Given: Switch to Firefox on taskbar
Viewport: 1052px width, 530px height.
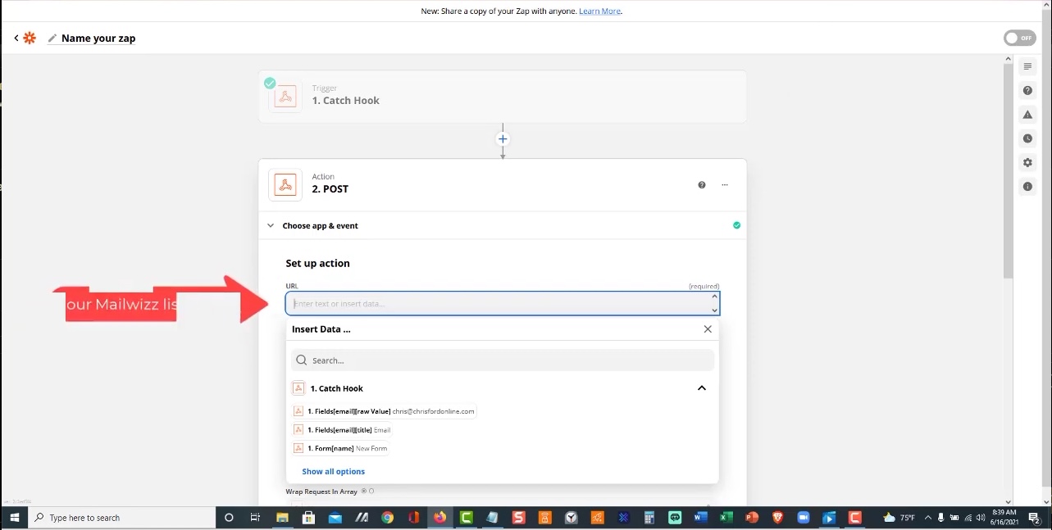Looking at the screenshot, I should point(440,518).
